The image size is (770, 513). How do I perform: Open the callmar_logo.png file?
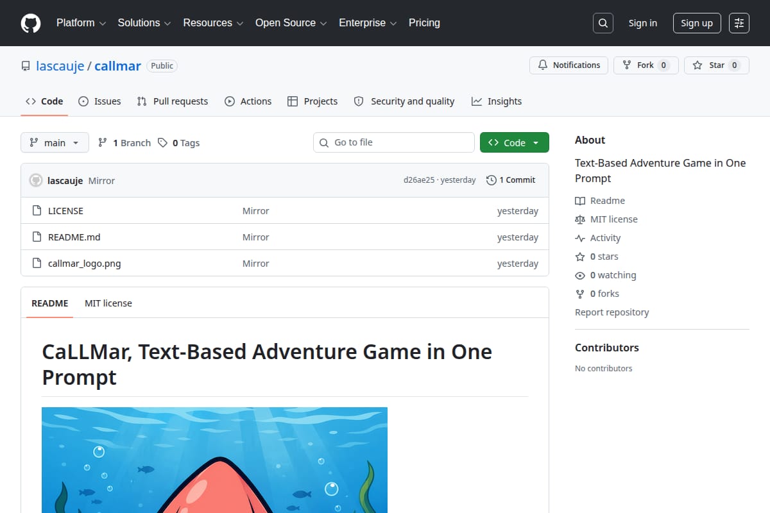coord(85,264)
